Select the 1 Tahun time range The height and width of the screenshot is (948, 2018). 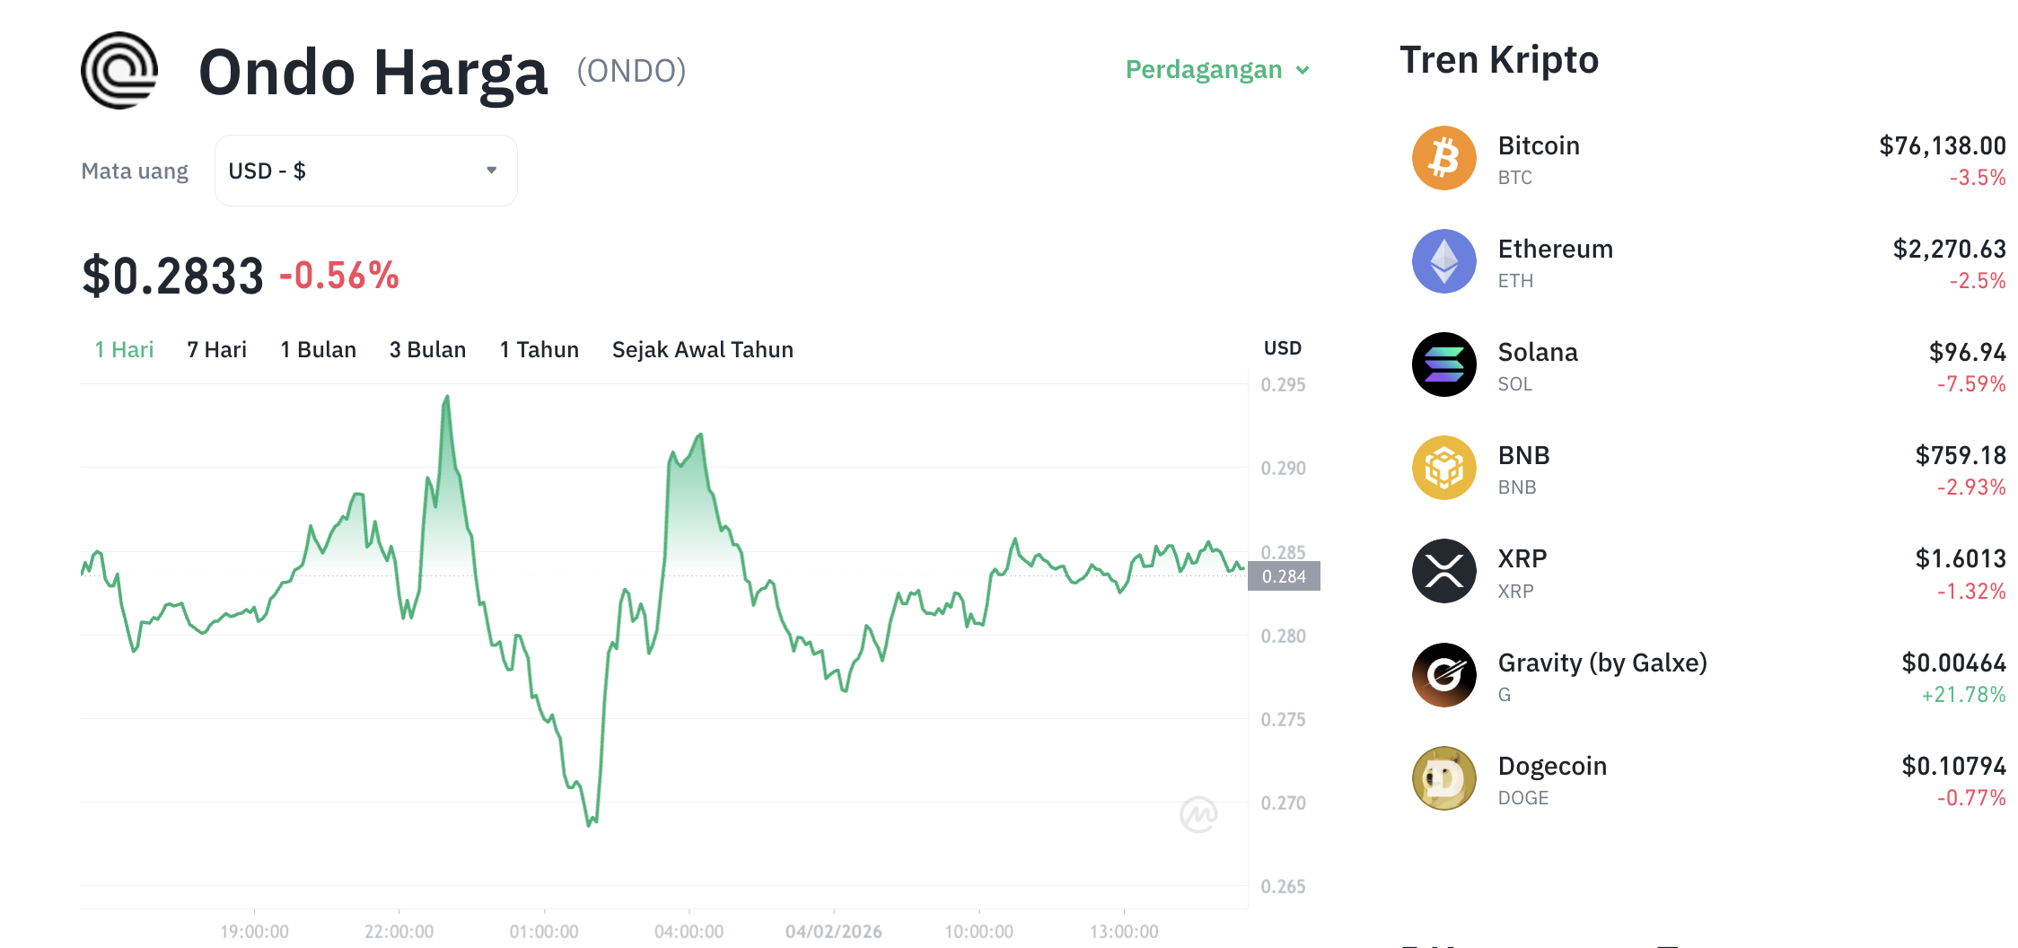[539, 349]
